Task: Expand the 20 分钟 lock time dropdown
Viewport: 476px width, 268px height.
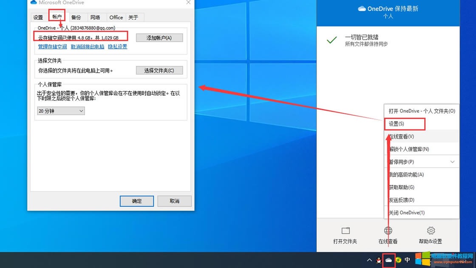Action: pyautogui.click(x=61, y=111)
